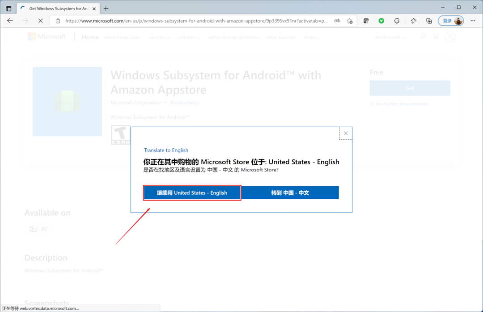Open Black Friday Deals menu item
483x312 pixels.
[x=122, y=37]
